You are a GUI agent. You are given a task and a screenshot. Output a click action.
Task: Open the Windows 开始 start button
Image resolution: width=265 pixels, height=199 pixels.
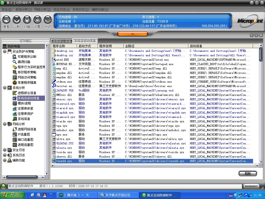(12, 195)
